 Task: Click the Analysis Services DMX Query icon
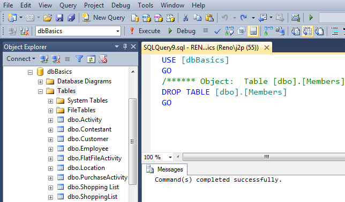click(159, 18)
